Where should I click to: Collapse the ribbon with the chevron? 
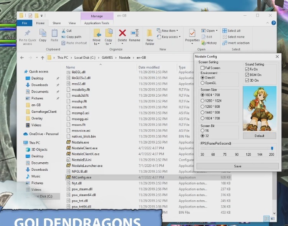click(267, 23)
